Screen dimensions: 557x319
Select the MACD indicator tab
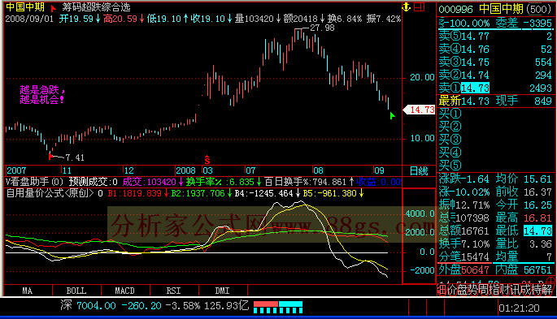point(125,291)
